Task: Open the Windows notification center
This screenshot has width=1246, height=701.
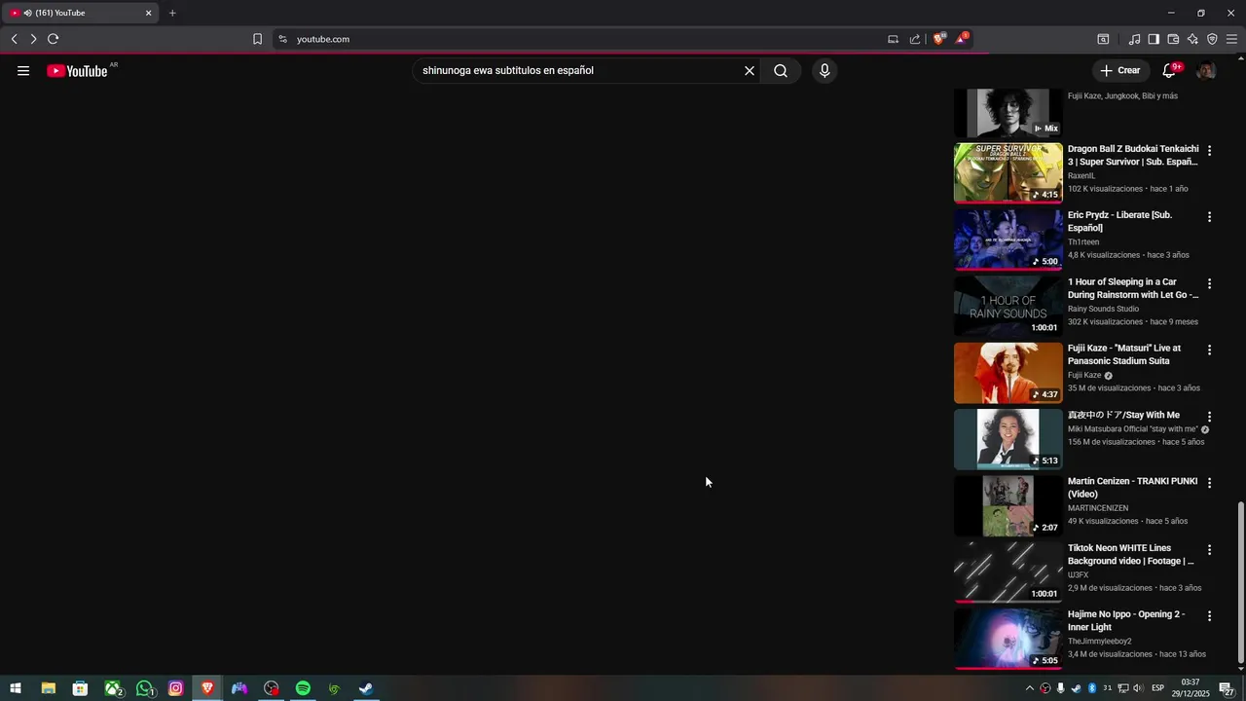Action: [1227, 688]
